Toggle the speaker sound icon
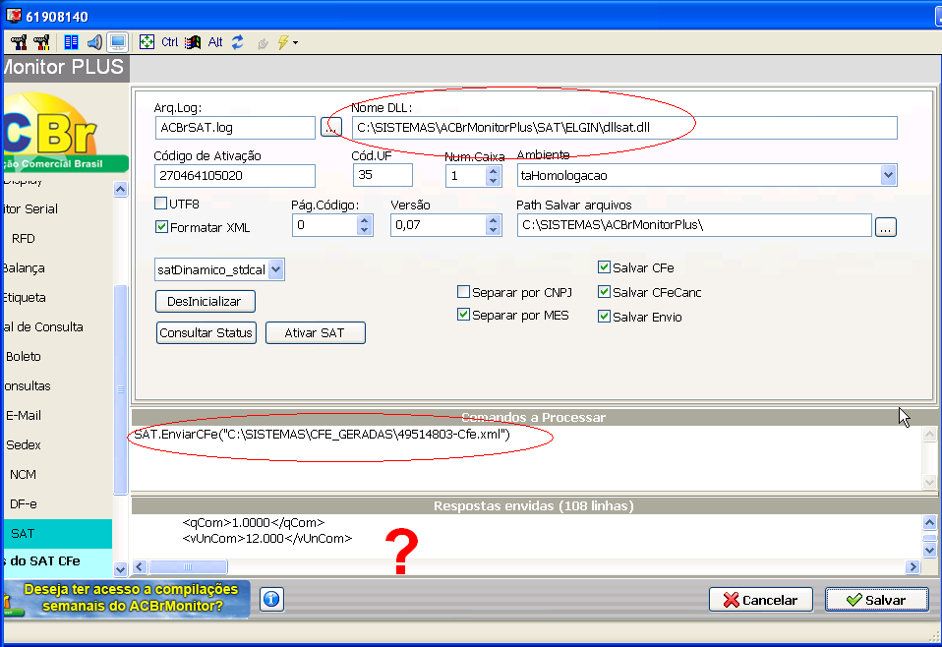Screen dimensions: 942x647 94,42
